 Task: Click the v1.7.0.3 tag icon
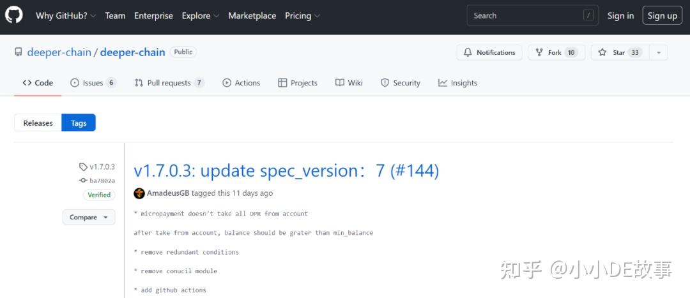pos(83,167)
